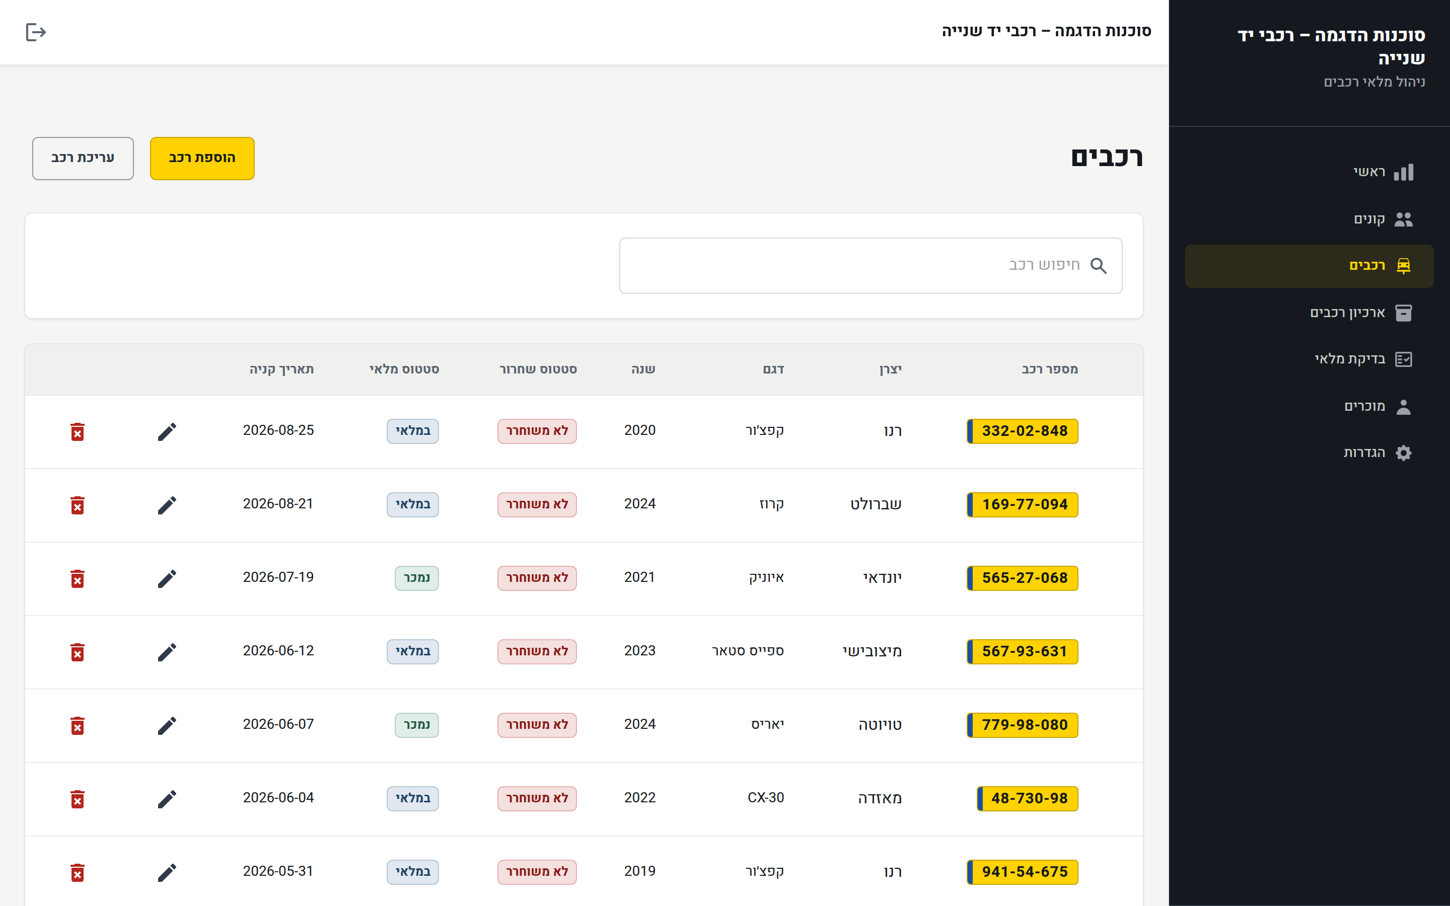The width and height of the screenshot is (1450, 906).
Task: Open the ראשי dashboard menu item
Action: 1309,172
